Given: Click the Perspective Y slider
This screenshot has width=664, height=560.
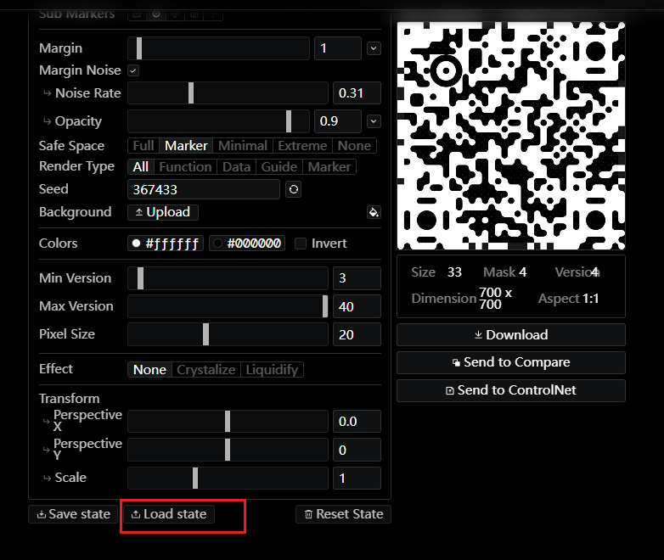Looking at the screenshot, I should point(228,450).
